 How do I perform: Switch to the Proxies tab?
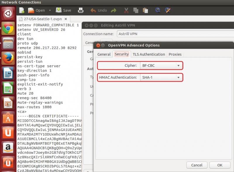tap(175, 54)
